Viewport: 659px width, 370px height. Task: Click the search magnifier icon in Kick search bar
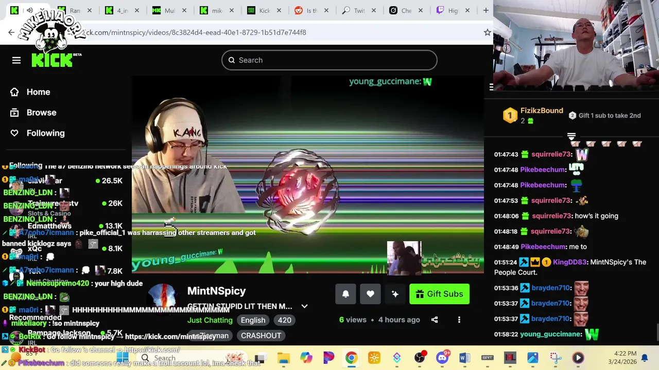(x=232, y=60)
